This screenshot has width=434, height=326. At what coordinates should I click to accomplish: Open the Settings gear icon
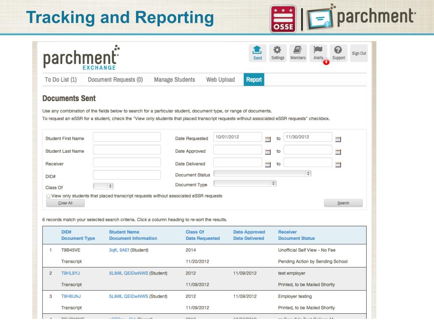coord(278,53)
